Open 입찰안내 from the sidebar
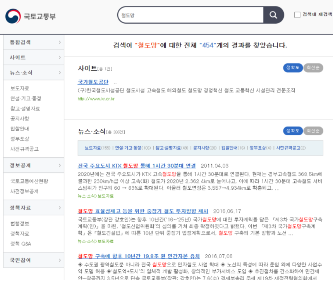Screen dimensions: 333x281 pyautogui.click(x=20, y=129)
